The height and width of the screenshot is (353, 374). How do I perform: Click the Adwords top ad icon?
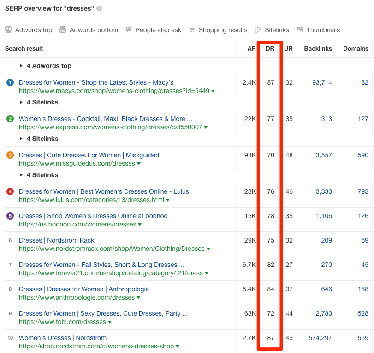(x=8, y=30)
